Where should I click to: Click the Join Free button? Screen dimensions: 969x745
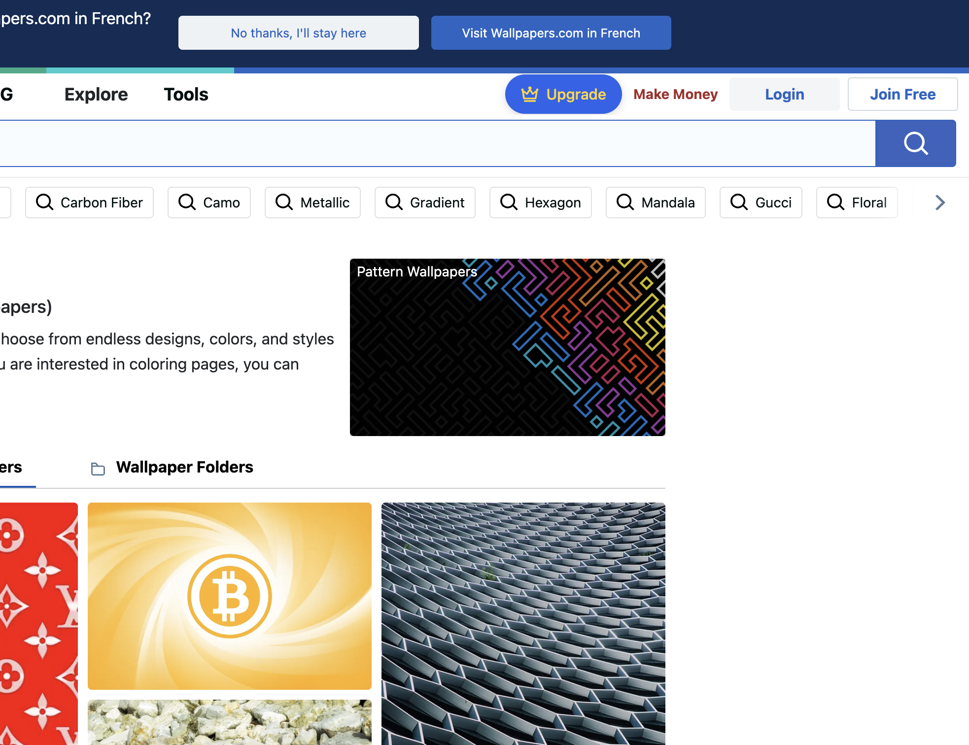tap(902, 94)
